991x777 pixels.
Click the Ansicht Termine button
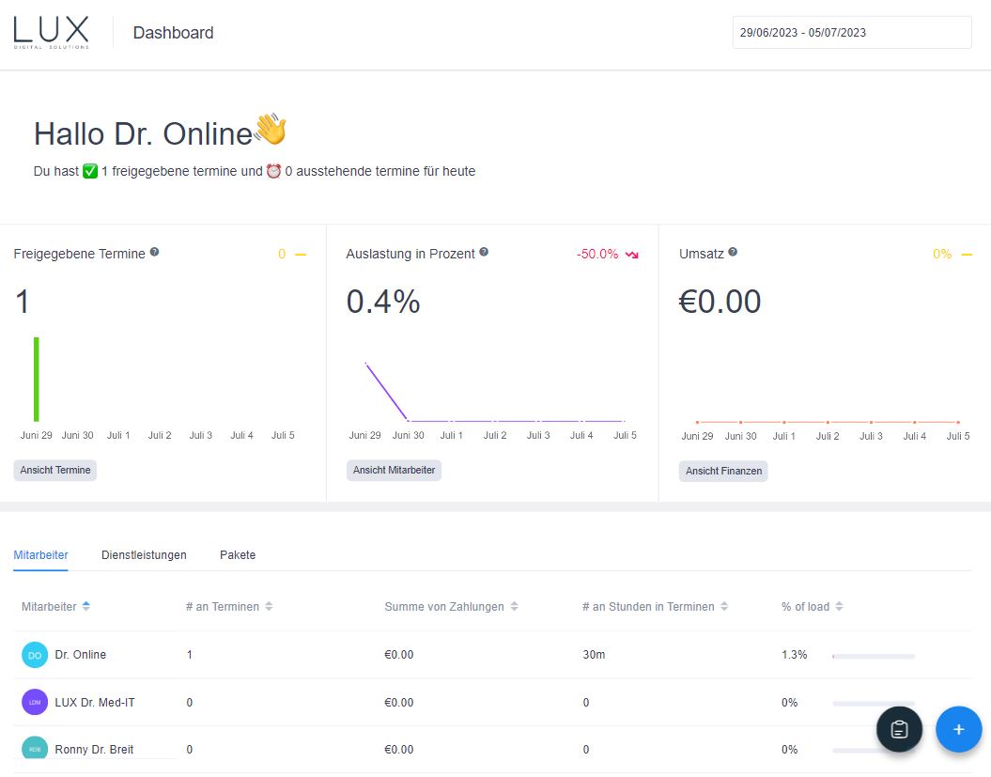tap(54, 470)
